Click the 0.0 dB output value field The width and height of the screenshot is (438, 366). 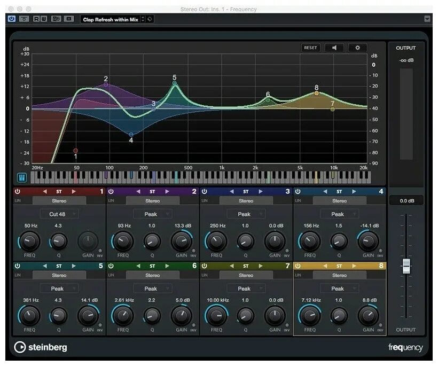click(406, 200)
